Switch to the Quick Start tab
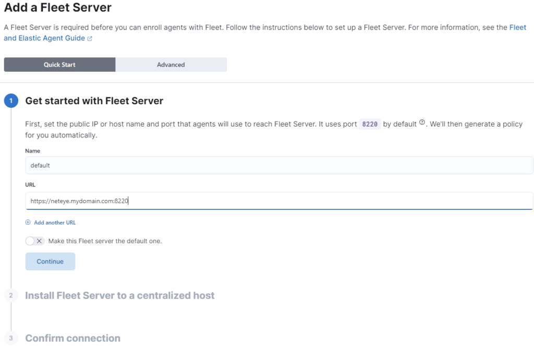 (x=59, y=65)
